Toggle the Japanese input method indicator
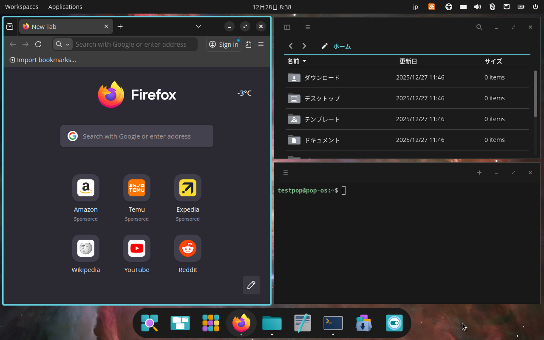Viewport: 544px width, 340px height. point(432,7)
